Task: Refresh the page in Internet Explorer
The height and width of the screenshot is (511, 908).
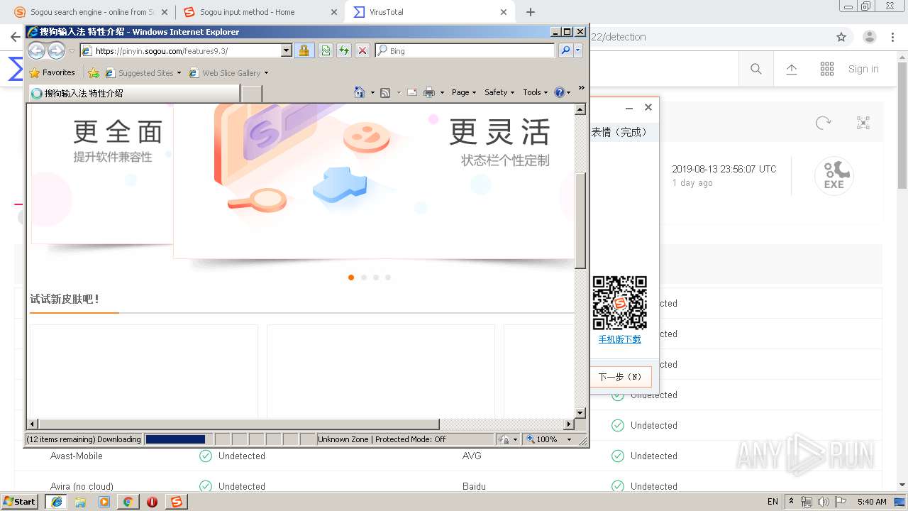Action: click(x=343, y=50)
